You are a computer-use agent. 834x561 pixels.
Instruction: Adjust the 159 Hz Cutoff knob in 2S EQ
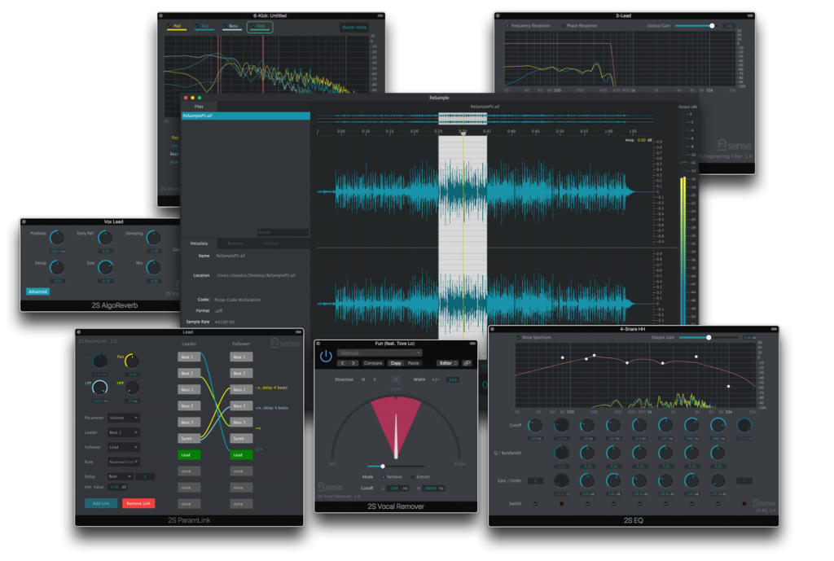(x=535, y=425)
